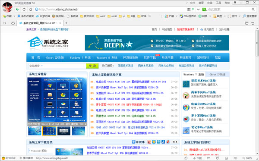This screenshot has height=161, width=259.
Task: Select the first slideshow thumbnail
Action: tap(35, 131)
